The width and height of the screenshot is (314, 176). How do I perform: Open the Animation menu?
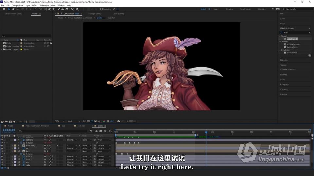44,6
